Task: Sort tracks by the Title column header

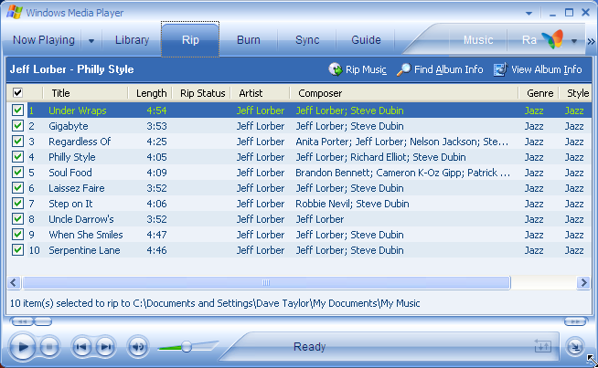Action: tap(85, 93)
